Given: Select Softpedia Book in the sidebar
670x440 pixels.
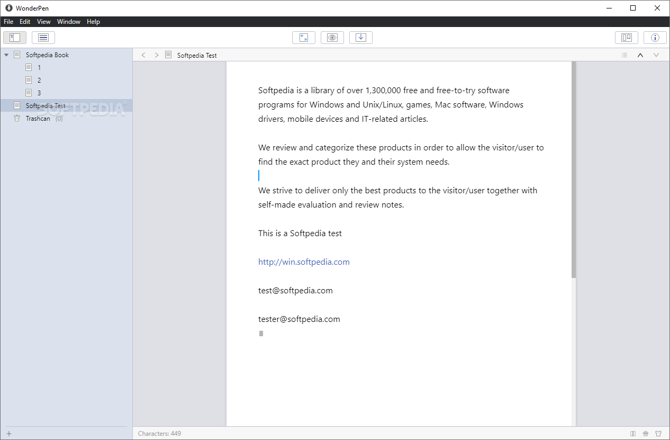Looking at the screenshot, I should (x=47, y=55).
